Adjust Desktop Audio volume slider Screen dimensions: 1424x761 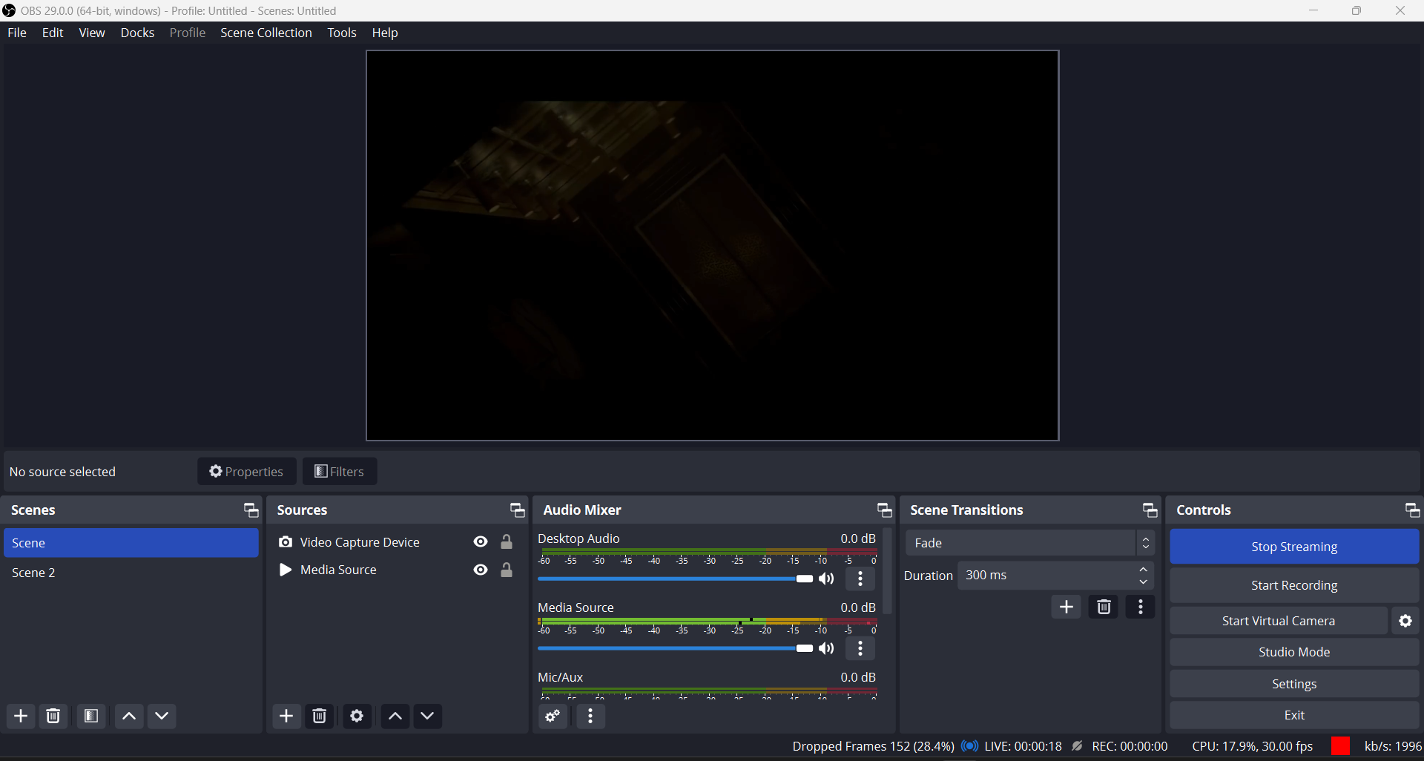[675, 579]
